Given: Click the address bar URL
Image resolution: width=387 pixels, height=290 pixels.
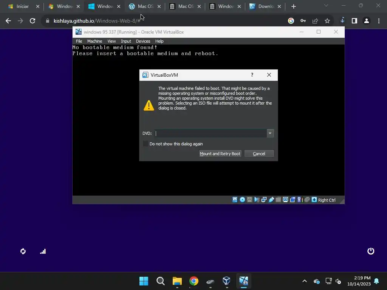Looking at the screenshot, I should click(x=97, y=21).
